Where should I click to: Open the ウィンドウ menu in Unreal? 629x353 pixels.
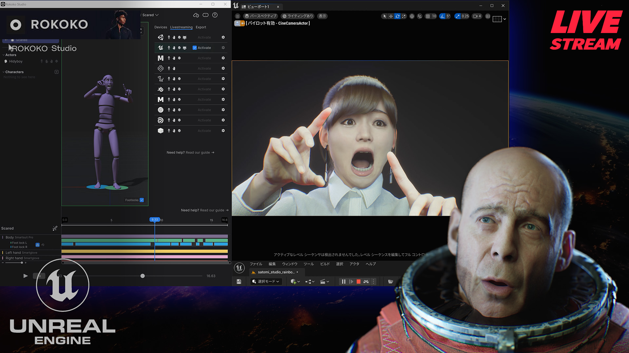[x=290, y=264]
